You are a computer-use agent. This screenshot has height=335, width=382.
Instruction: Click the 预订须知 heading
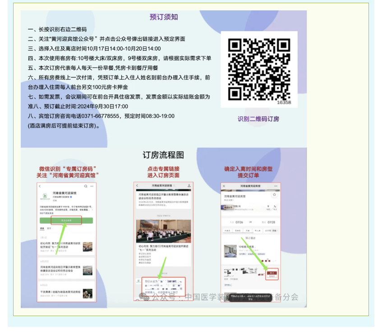(164, 17)
